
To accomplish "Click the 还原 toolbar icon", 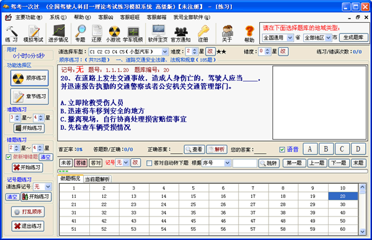I will [97, 33].
